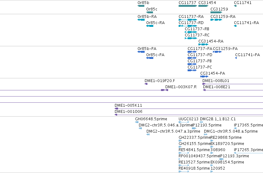Select the Or85c-PA protein feature
The width and height of the screenshot is (263, 173).
150,58
